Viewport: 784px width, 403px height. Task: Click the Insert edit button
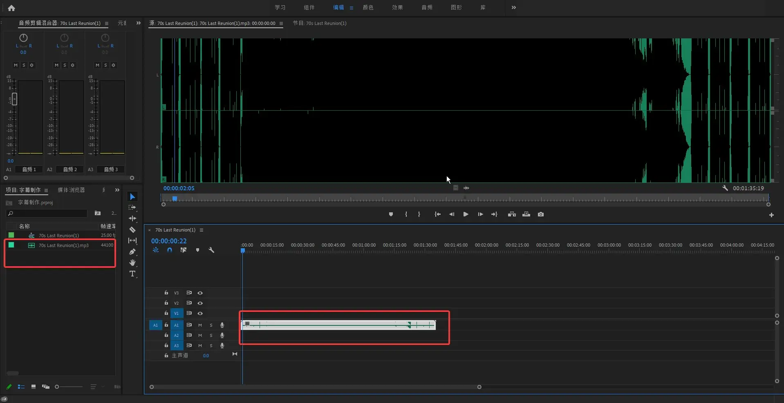pos(512,214)
